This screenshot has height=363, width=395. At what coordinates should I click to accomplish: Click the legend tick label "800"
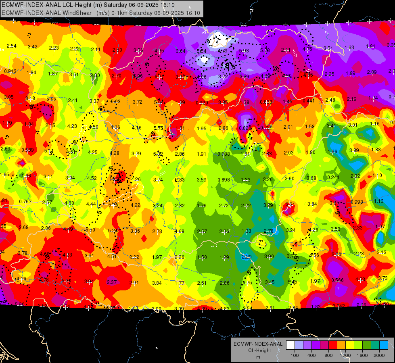pos(328,355)
